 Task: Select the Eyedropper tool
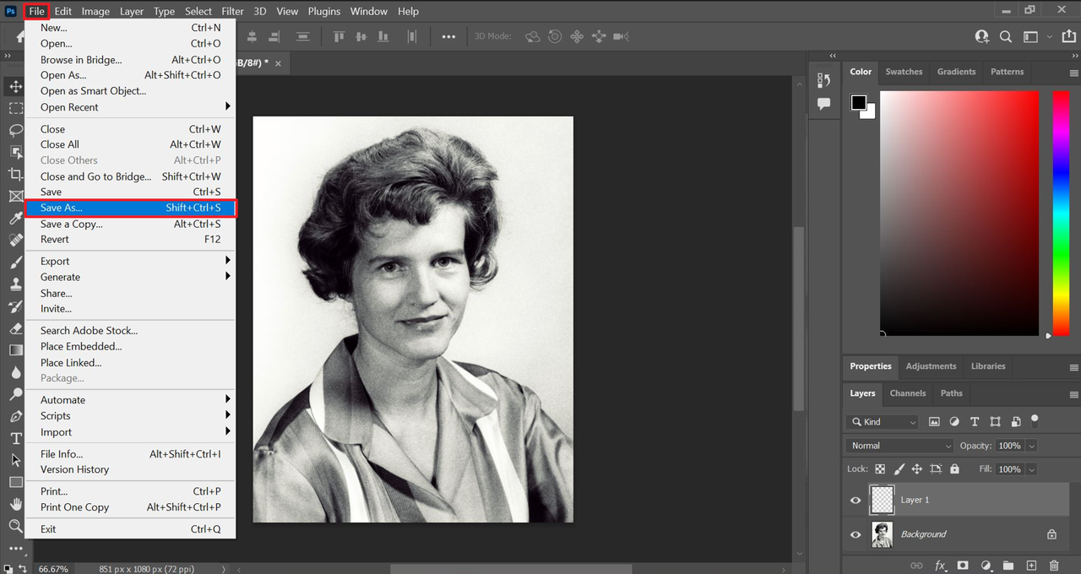pyautogui.click(x=16, y=218)
